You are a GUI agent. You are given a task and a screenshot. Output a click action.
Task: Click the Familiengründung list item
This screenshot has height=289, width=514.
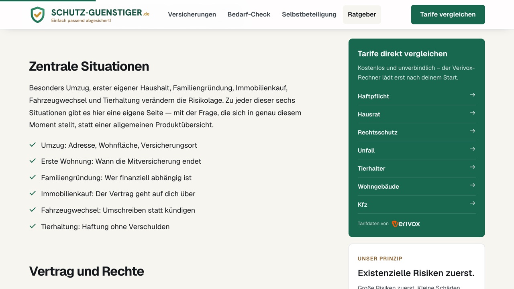coord(116,178)
